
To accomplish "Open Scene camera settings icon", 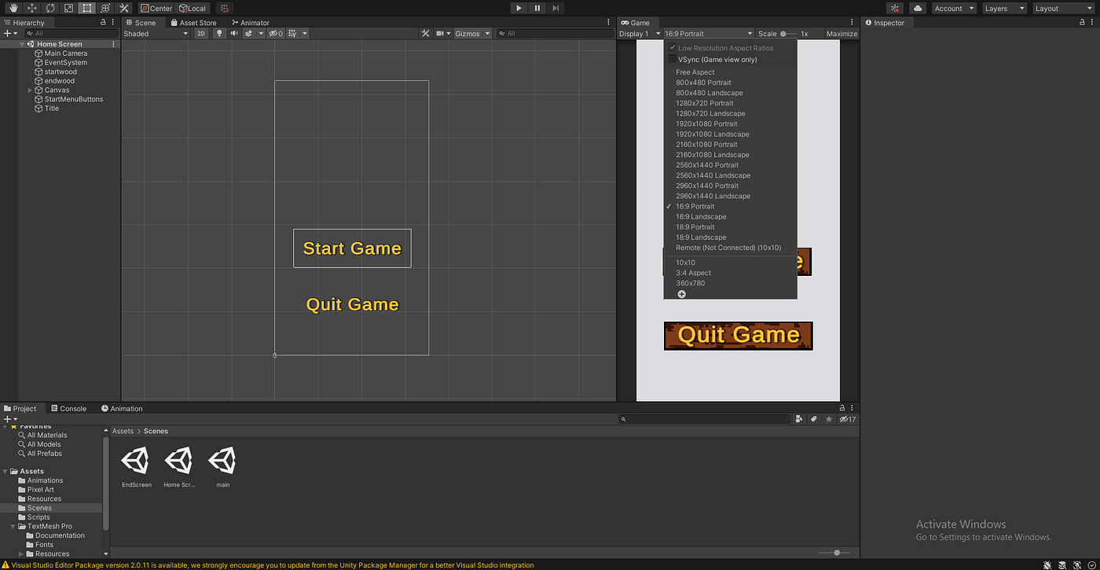I will [442, 34].
